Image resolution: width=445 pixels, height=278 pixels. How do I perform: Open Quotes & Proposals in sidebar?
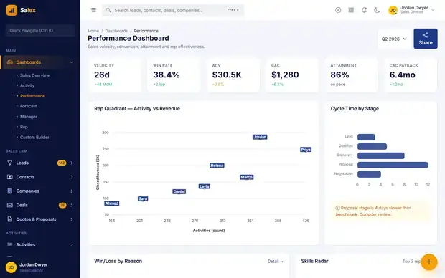(40, 219)
